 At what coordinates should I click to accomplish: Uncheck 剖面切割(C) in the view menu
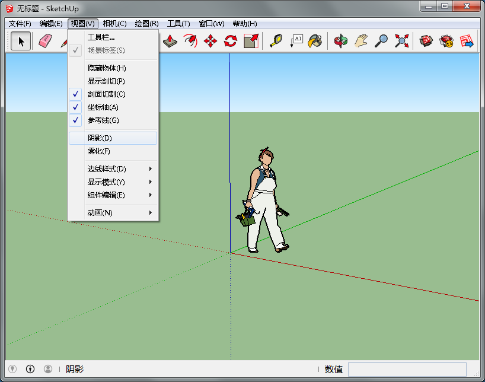107,94
